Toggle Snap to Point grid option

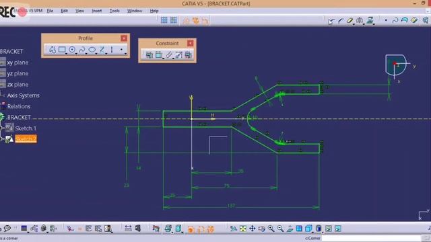[174, 20]
